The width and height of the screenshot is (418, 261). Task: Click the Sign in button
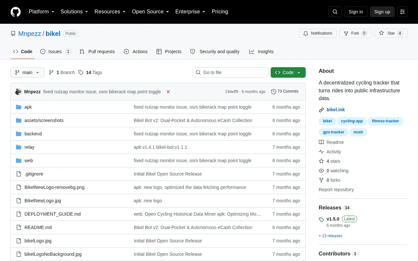tap(356, 12)
